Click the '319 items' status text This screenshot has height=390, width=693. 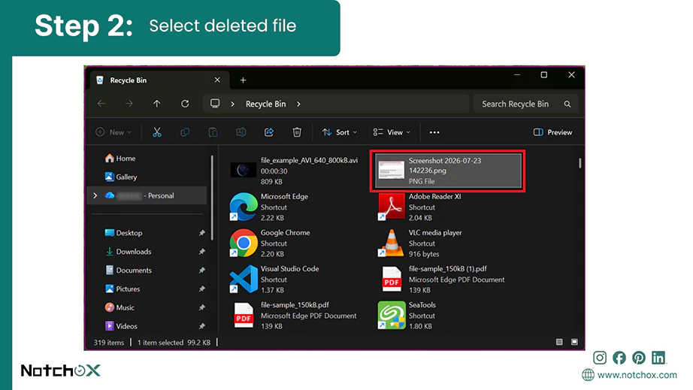(109, 343)
